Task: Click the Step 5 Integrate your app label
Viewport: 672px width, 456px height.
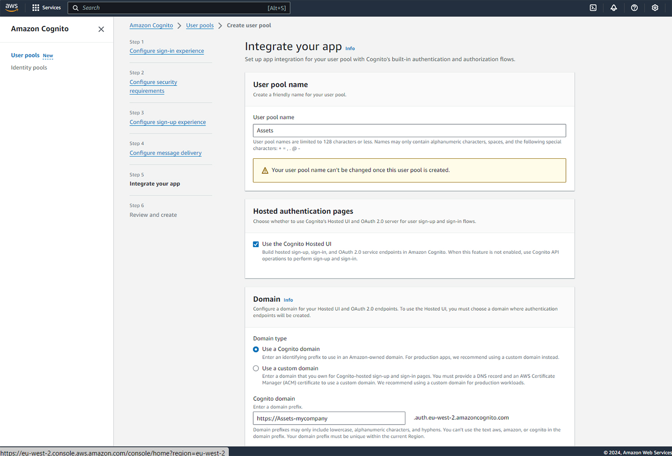Action: pos(155,184)
